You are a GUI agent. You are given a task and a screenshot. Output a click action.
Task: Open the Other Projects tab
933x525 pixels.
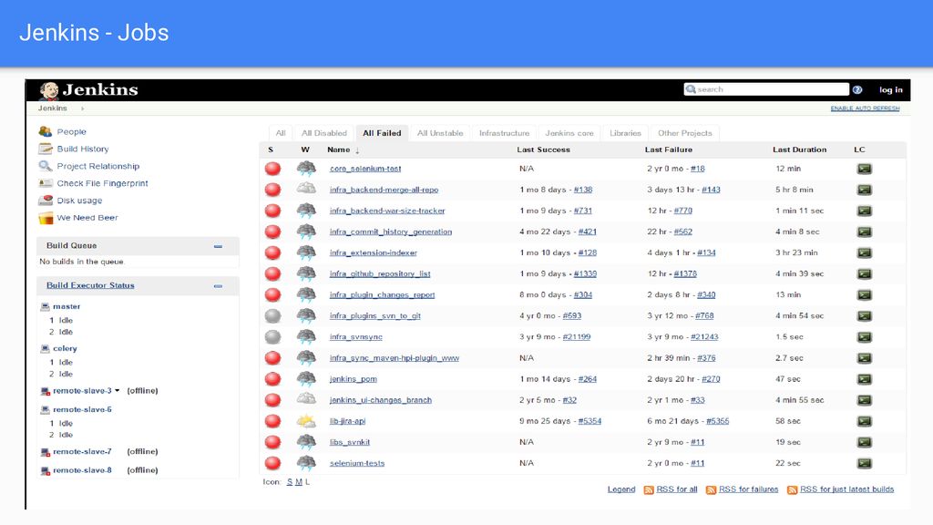(x=685, y=133)
